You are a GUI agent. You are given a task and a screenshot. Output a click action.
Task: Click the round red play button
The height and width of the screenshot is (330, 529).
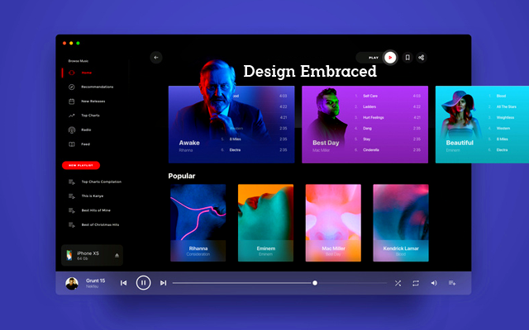tap(390, 58)
